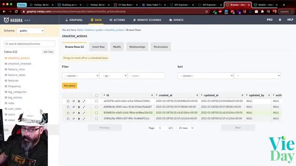296x166 pixels.
Task: Click the browser Update button
Action: tap(286, 12)
